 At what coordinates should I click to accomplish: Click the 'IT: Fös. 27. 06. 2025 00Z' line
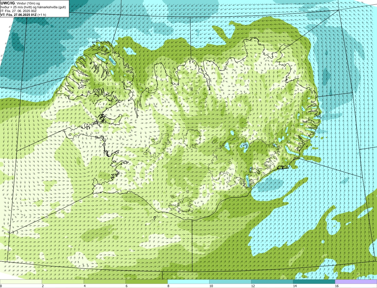pyautogui.click(x=19, y=11)
